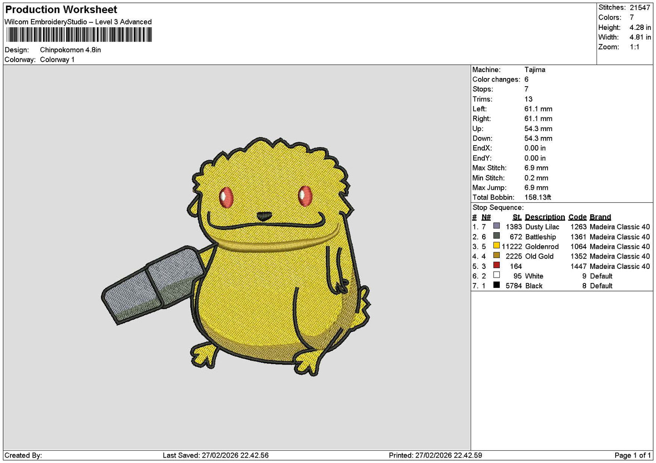Screen dimensions: 656x463
Task: Click thread code 1263
Action: [x=578, y=227]
